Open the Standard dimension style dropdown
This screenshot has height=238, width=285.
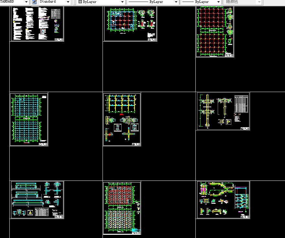click(x=68, y=2)
